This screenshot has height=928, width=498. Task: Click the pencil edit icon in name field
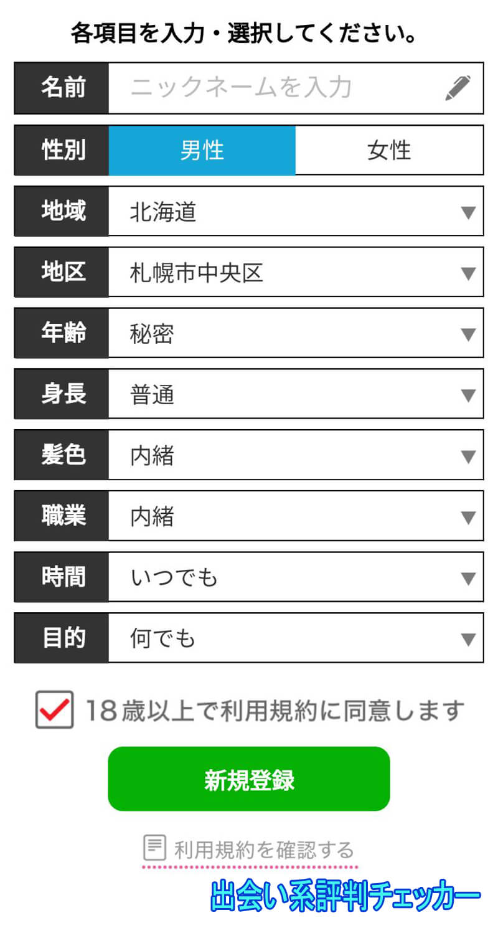(x=458, y=88)
